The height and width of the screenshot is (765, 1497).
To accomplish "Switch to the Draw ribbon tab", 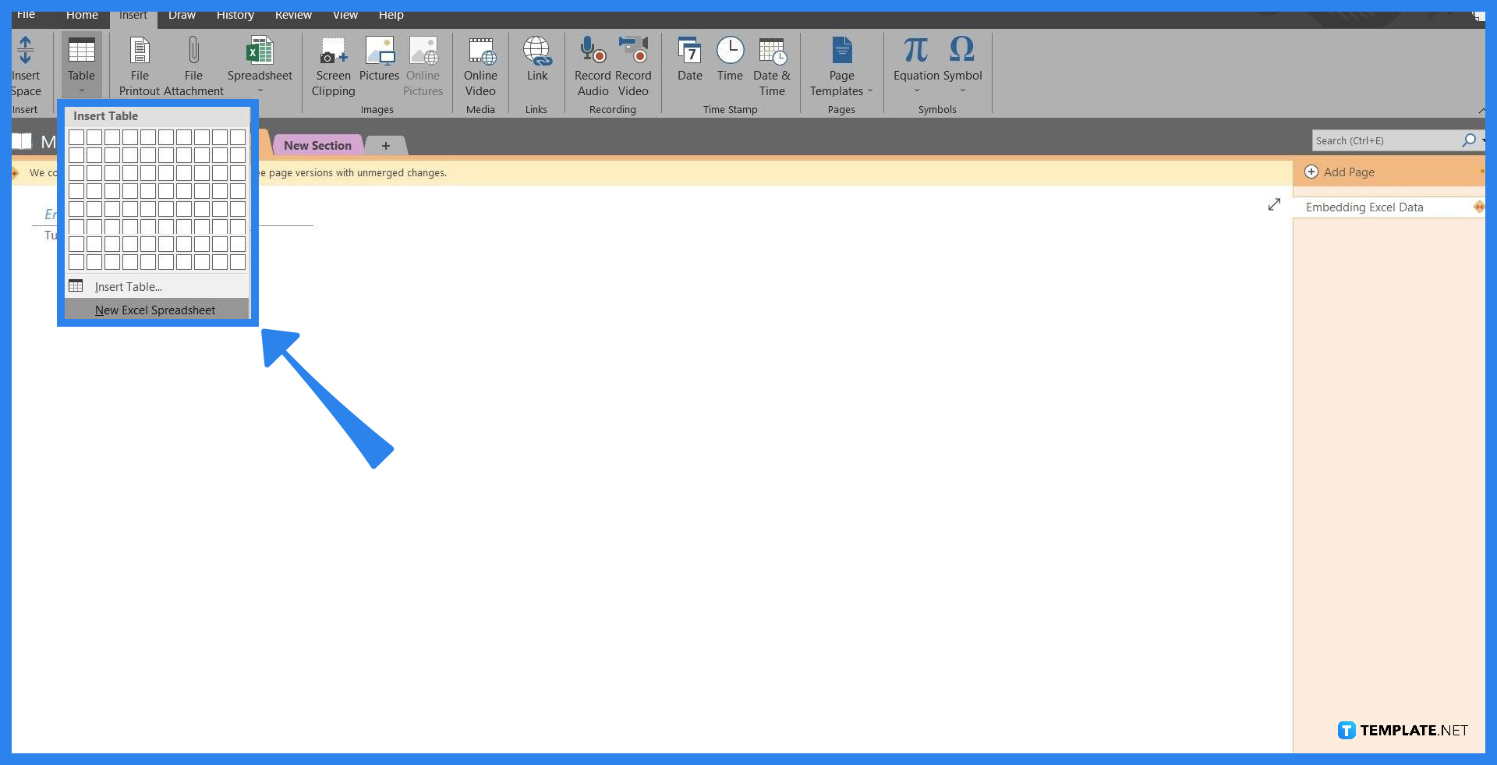I will point(181,14).
